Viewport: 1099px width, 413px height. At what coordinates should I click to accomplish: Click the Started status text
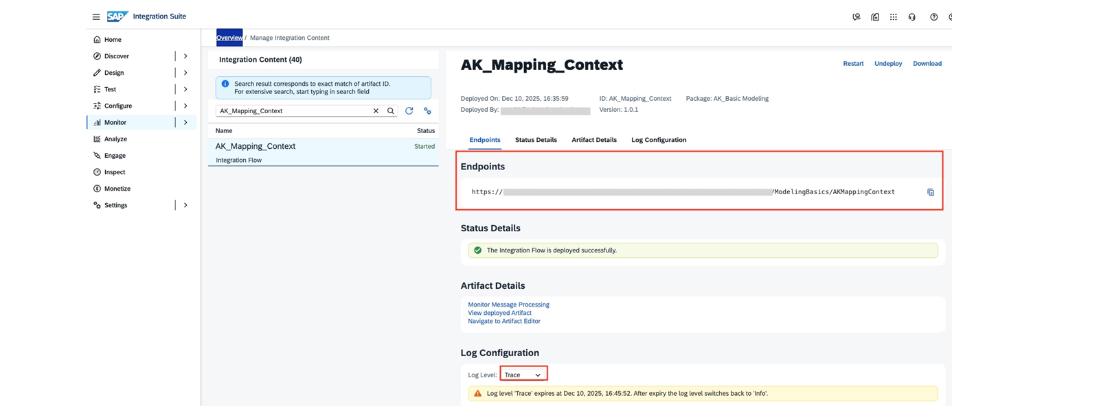coord(424,146)
